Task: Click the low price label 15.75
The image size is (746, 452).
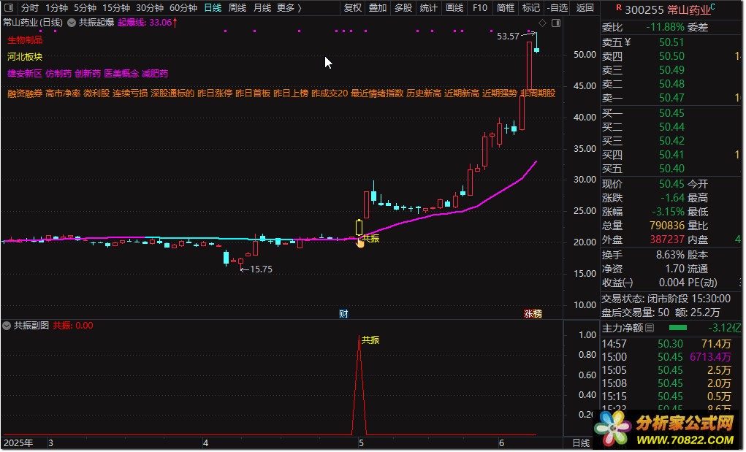Action: [x=261, y=269]
